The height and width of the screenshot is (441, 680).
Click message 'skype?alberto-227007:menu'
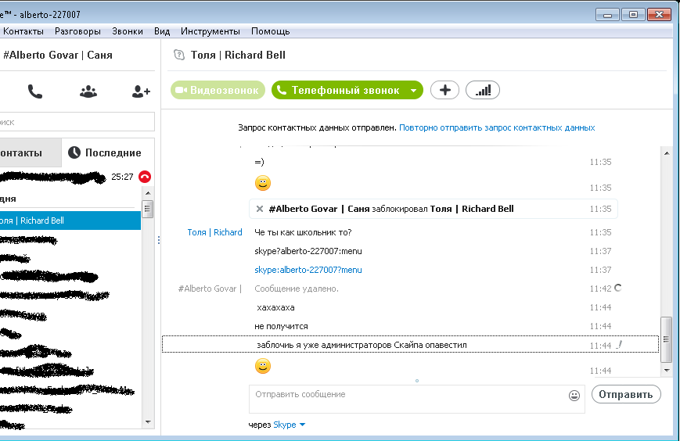click(x=308, y=251)
